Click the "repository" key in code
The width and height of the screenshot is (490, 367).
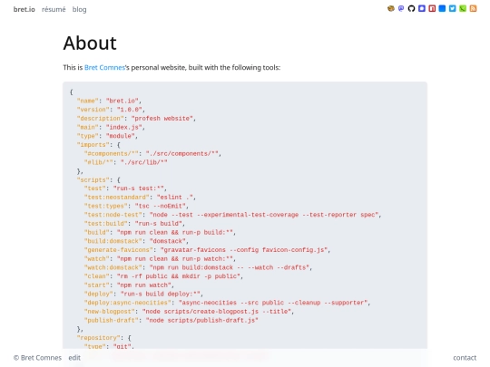[99, 338]
